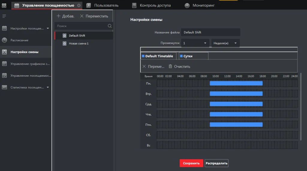Collapse the sidebar with hamburger icon
Screen dimensions: 307x171
[x=4, y=16]
